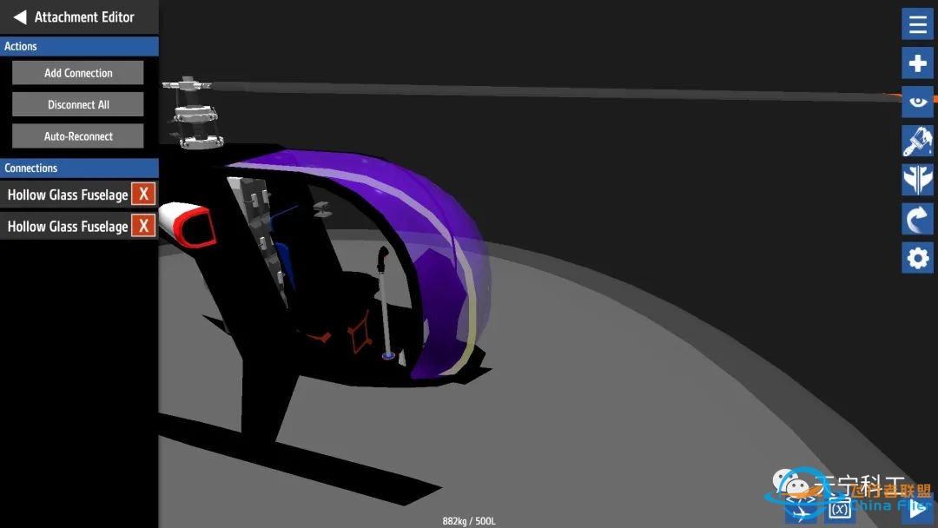Open the variables (x) panel icon
Image resolution: width=938 pixels, height=528 pixels.
click(839, 510)
